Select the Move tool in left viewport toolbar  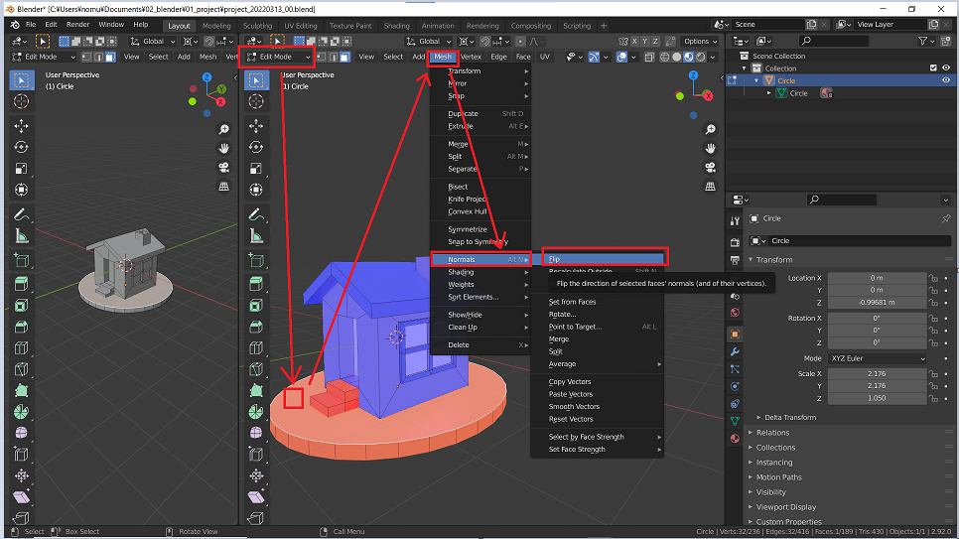point(22,126)
